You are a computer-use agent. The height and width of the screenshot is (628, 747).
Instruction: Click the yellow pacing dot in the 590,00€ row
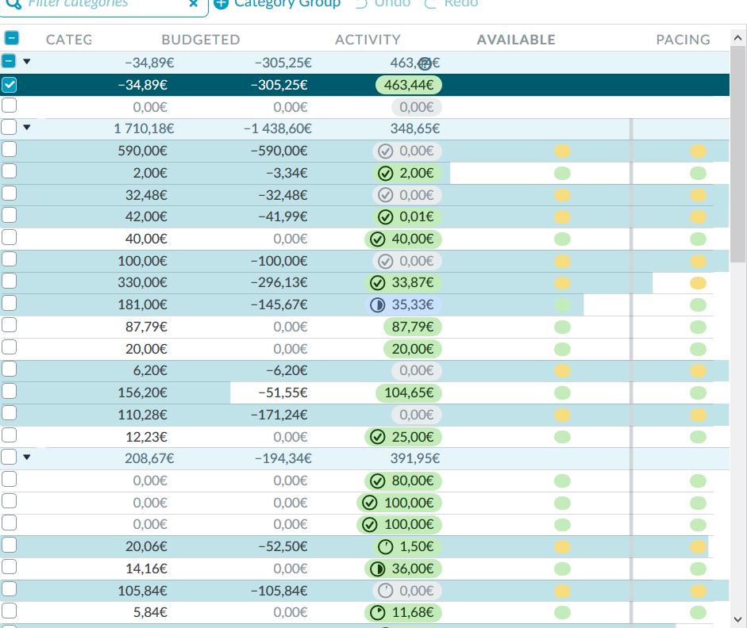(698, 151)
